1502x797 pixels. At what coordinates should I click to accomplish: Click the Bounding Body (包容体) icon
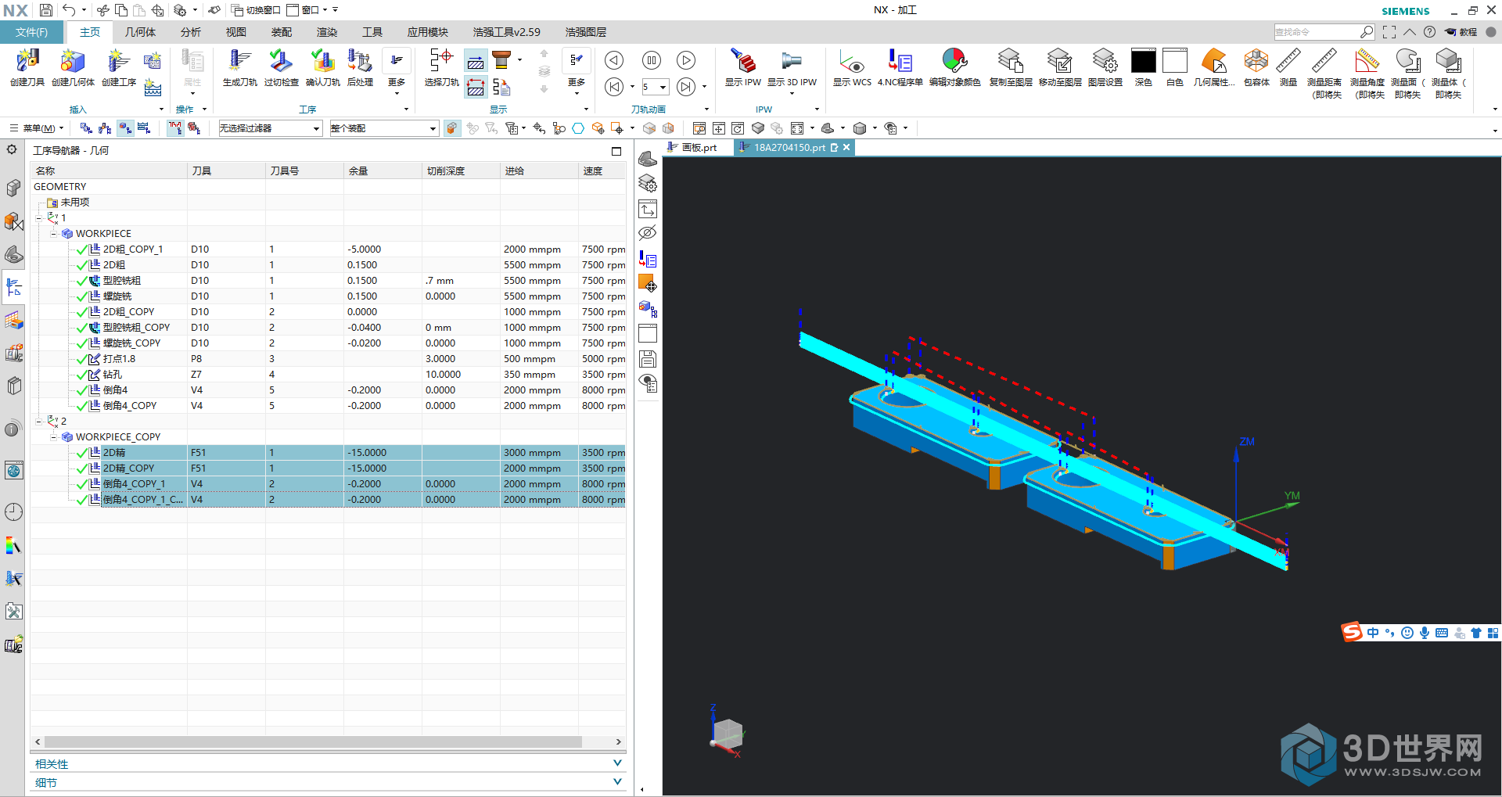tap(1256, 61)
